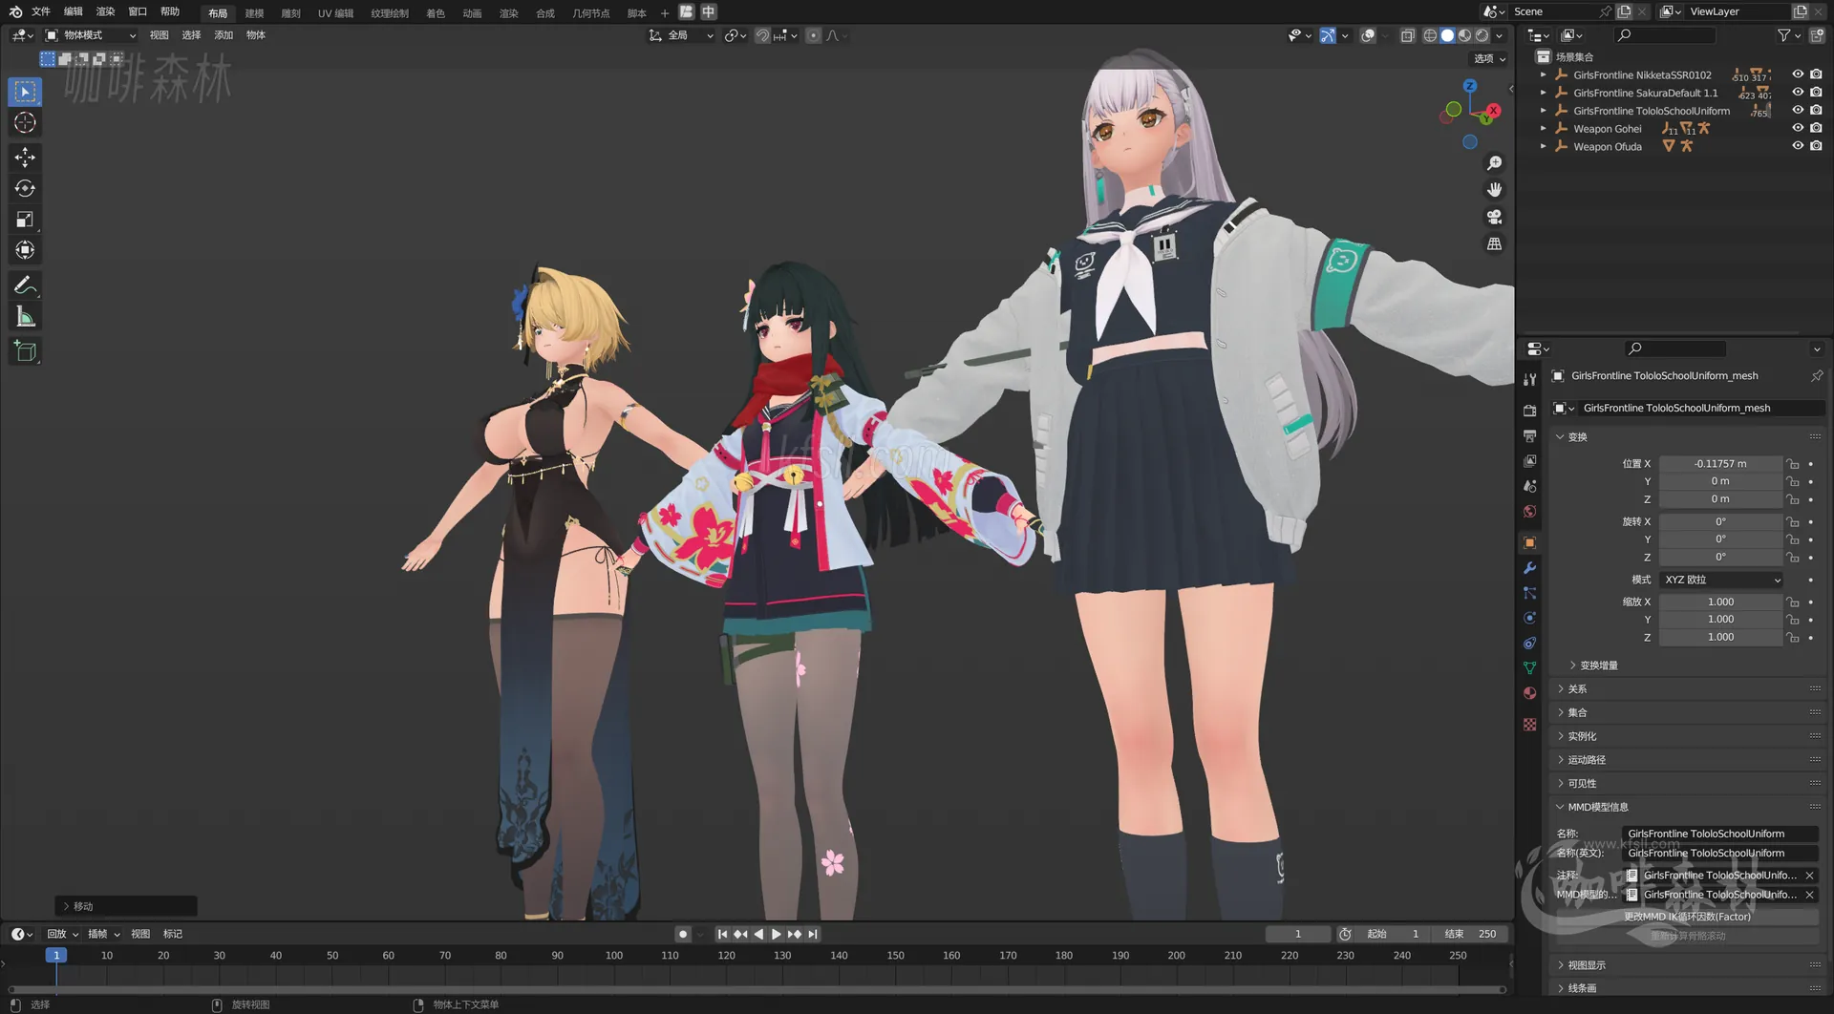Image resolution: width=1834 pixels, height=1014 pixels.
Task: Switch to the Material properties tab
Action: tap(1529, 692)
